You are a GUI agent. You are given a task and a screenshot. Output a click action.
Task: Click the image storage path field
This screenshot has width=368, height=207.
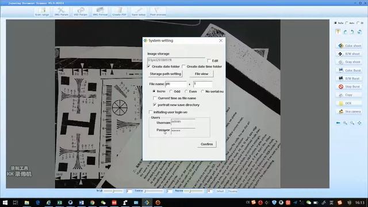pyautogui.click(x=176, y=60)
